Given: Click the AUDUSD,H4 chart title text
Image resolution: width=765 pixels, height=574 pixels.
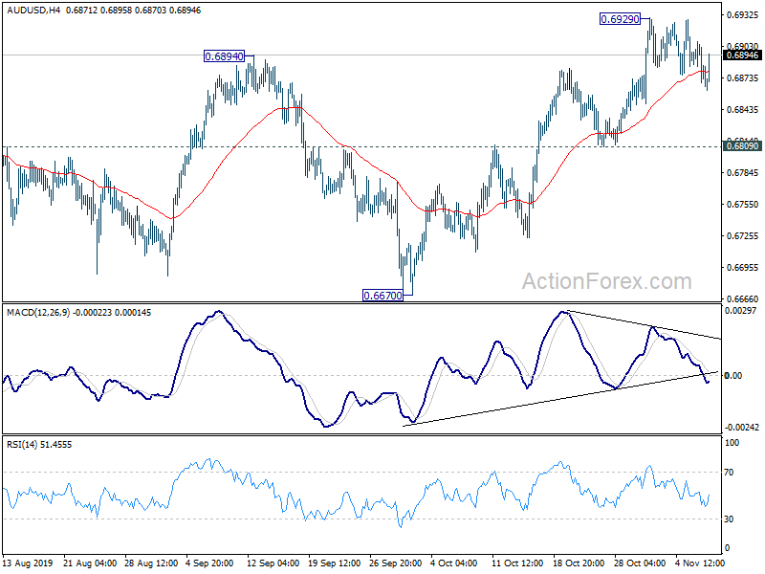Looking at the screenshot, I should [33, 10].
